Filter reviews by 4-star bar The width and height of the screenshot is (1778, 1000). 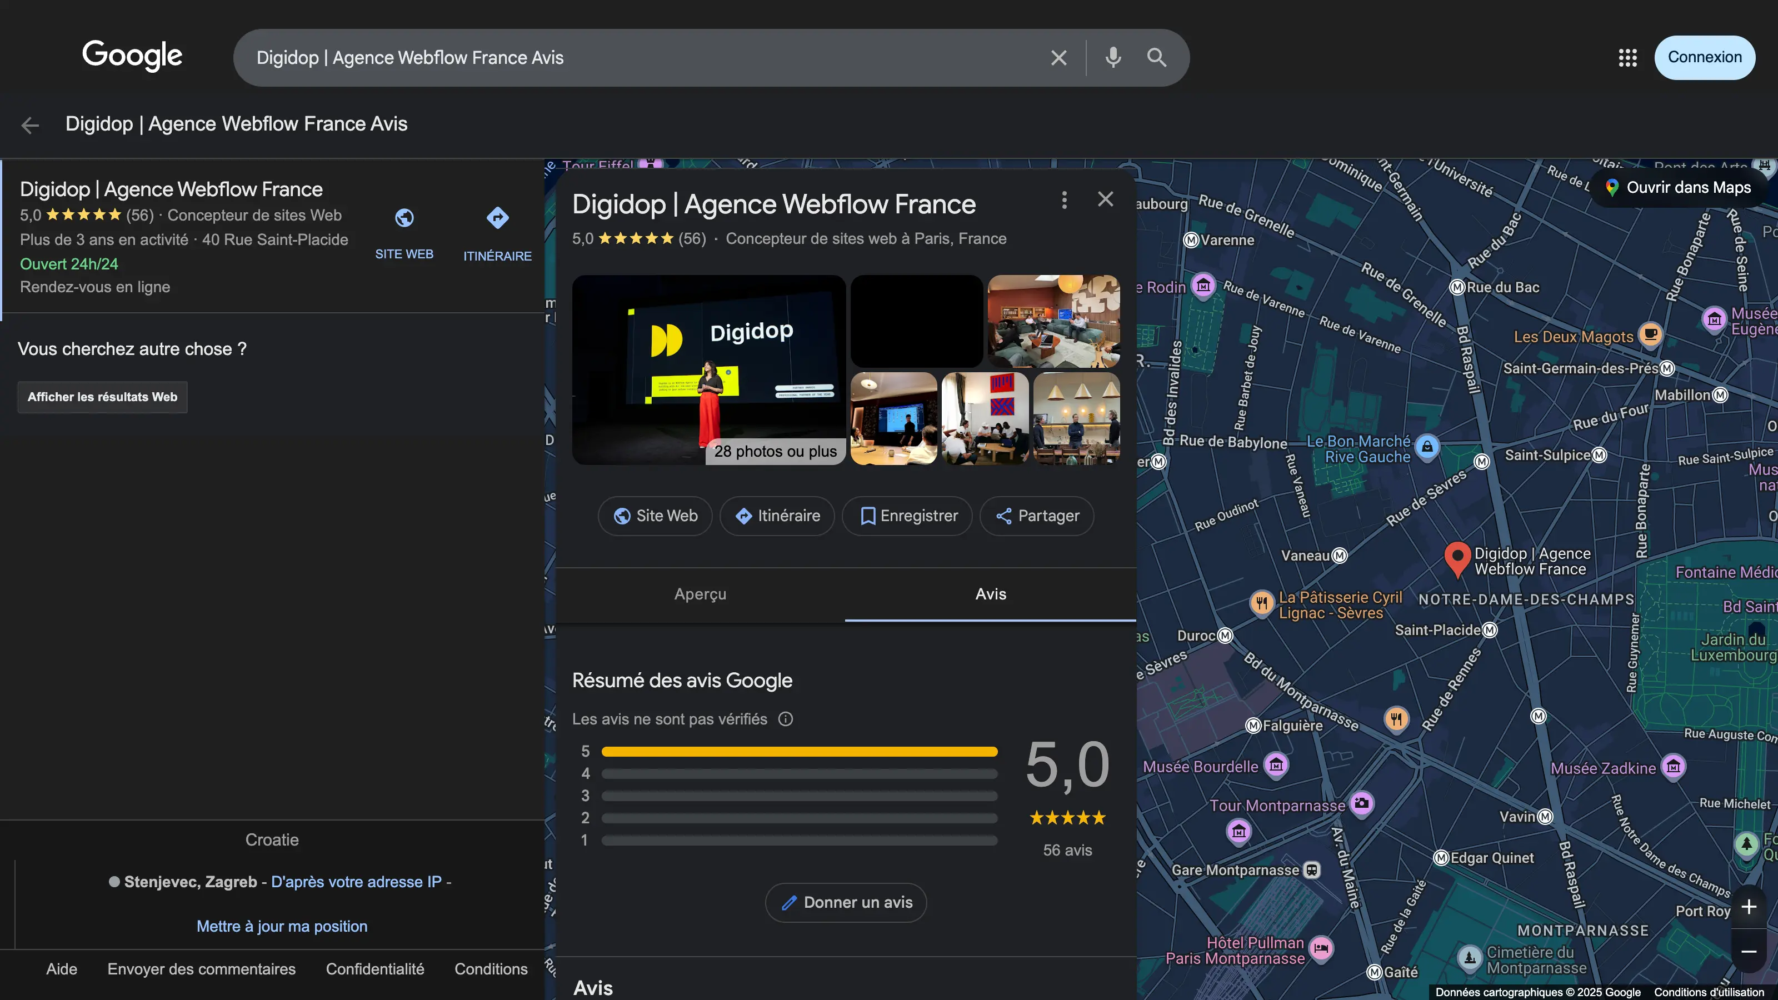(800, 774)
